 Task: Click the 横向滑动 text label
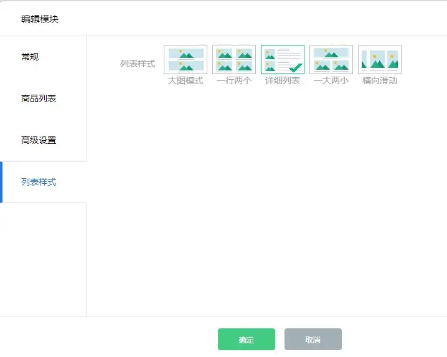[x=380, y=81]
